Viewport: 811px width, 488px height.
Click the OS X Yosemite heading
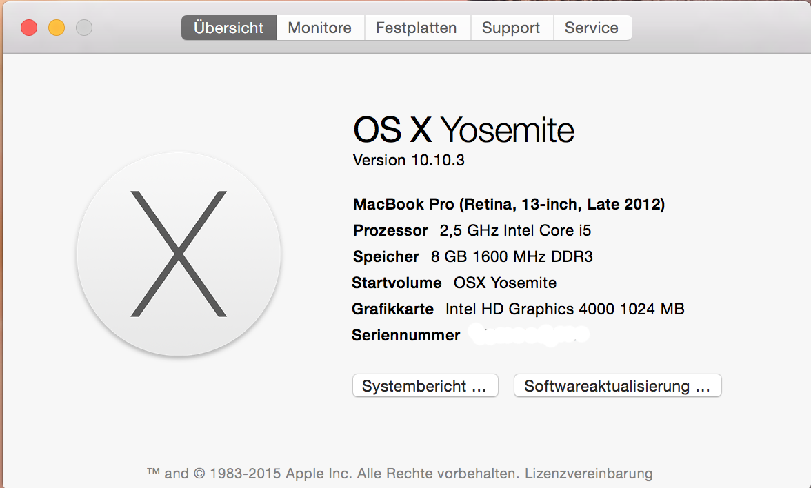coord(463,130)
